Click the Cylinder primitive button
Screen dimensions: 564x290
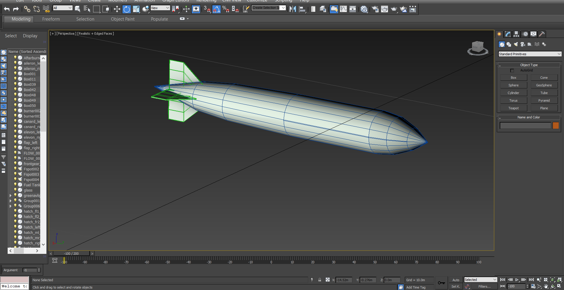pyautogui.click(x=513, y=93)
